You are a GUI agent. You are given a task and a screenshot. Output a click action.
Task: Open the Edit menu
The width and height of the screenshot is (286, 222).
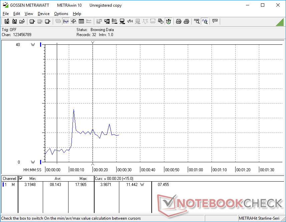[17, 14]
